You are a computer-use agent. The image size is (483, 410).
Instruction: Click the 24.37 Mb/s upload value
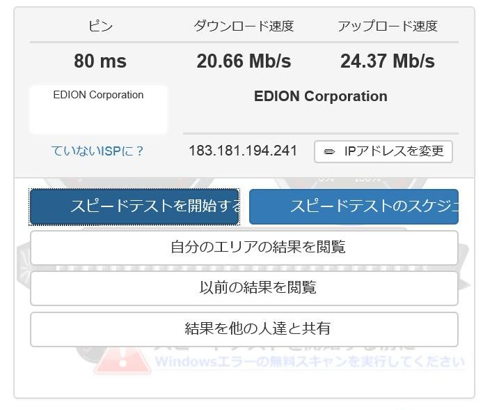(388, 61)
